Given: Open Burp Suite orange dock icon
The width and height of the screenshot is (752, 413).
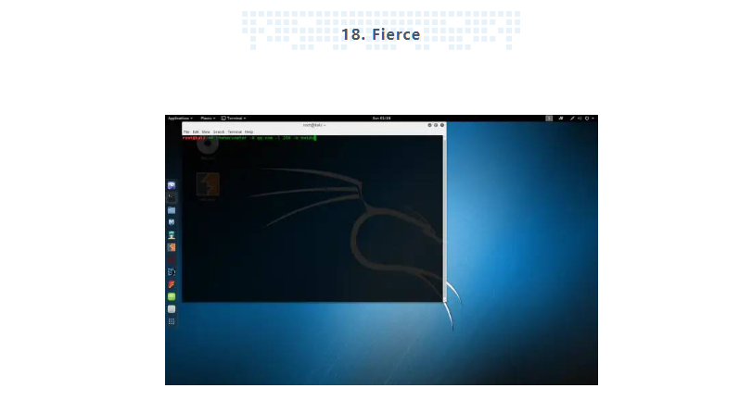Looking at the screenshot, I should coord(171,247).
